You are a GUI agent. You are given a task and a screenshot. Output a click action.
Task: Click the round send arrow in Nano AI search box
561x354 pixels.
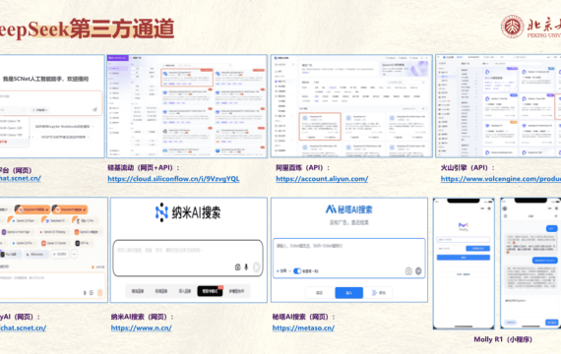[257, 267]
